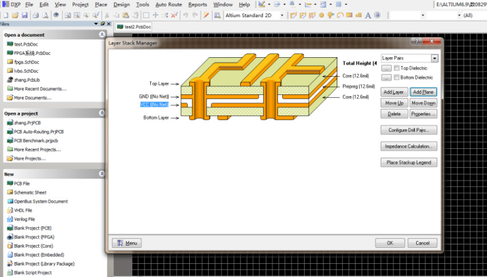Save the document with floppy disk icon

tap(25, 15)
